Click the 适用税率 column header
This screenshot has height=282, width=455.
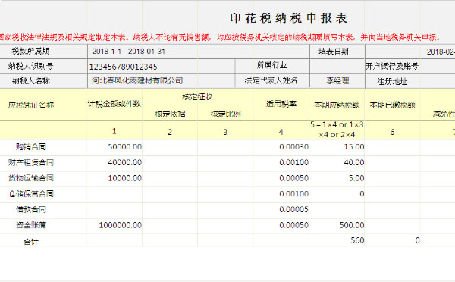pyautogui.click(x=281, y=104)
